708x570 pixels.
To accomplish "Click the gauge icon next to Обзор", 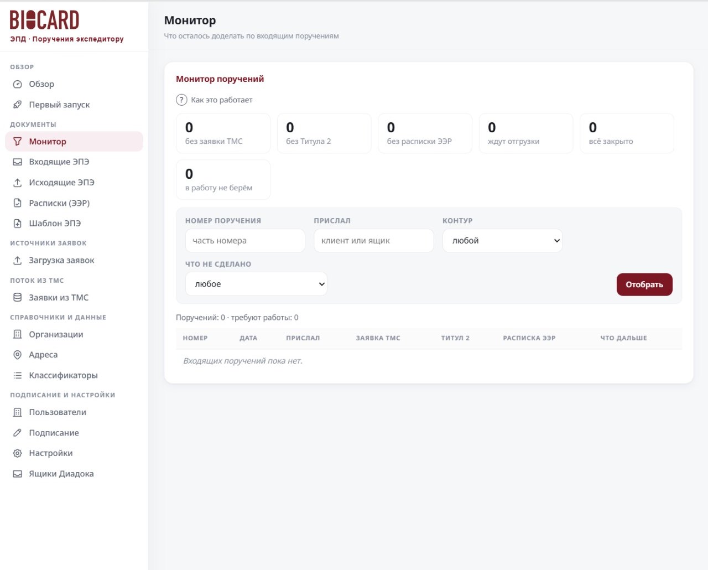I will (18, 84).
